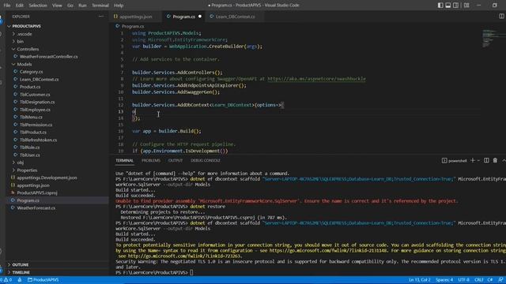This screenshot has width=506, height=284.
Task: Open the fwlink LinkId=723263 terminal link
Action: 184,256
